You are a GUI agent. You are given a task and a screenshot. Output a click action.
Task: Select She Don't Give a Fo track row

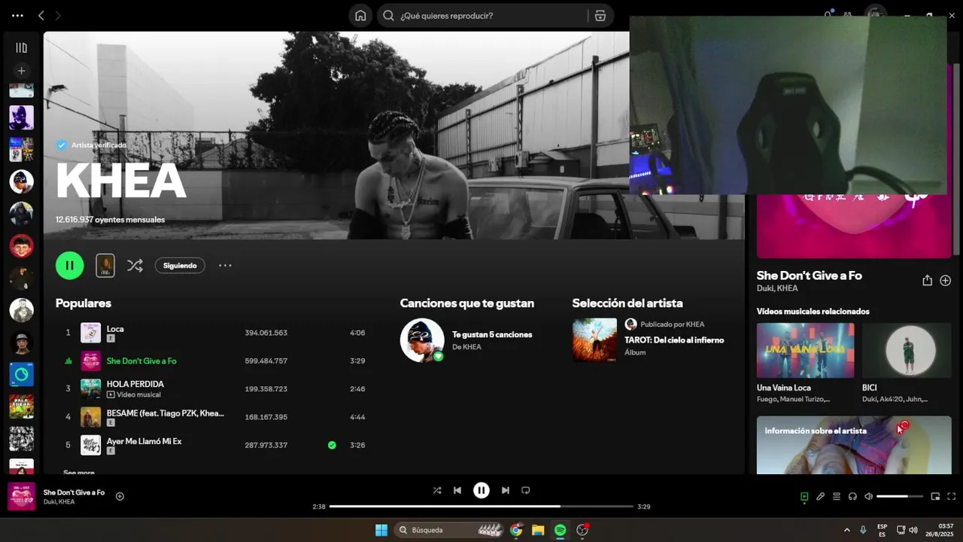tap(214, 361)
